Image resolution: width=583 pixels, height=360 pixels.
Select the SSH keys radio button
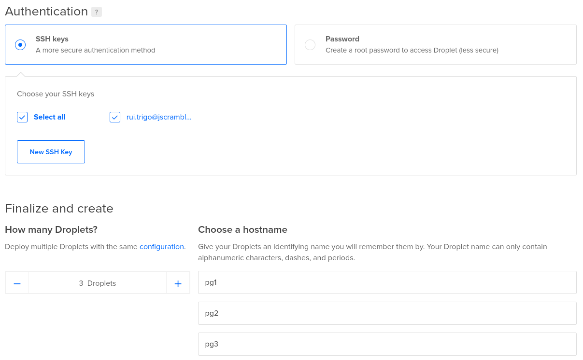20,45
